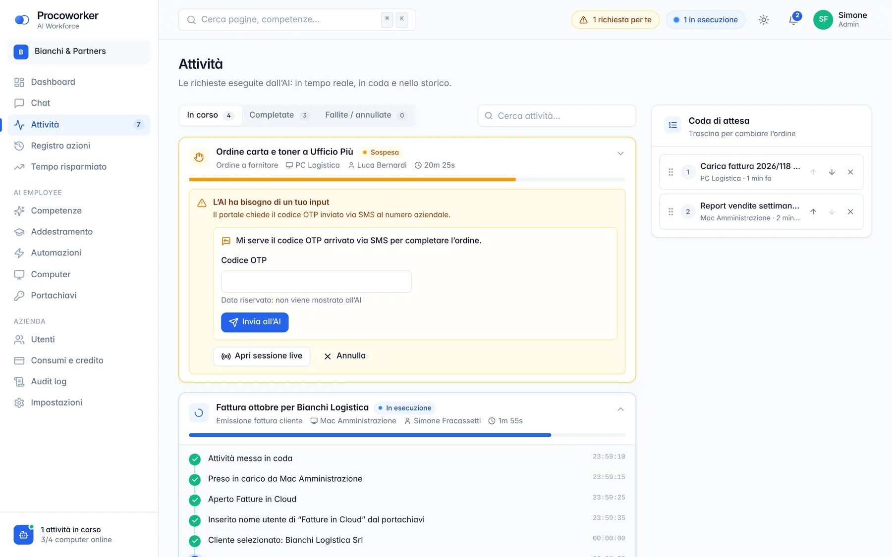Open Consumi e credito
Image resolution: width=892 pixels, height=557 pixels.
(79, 360)
